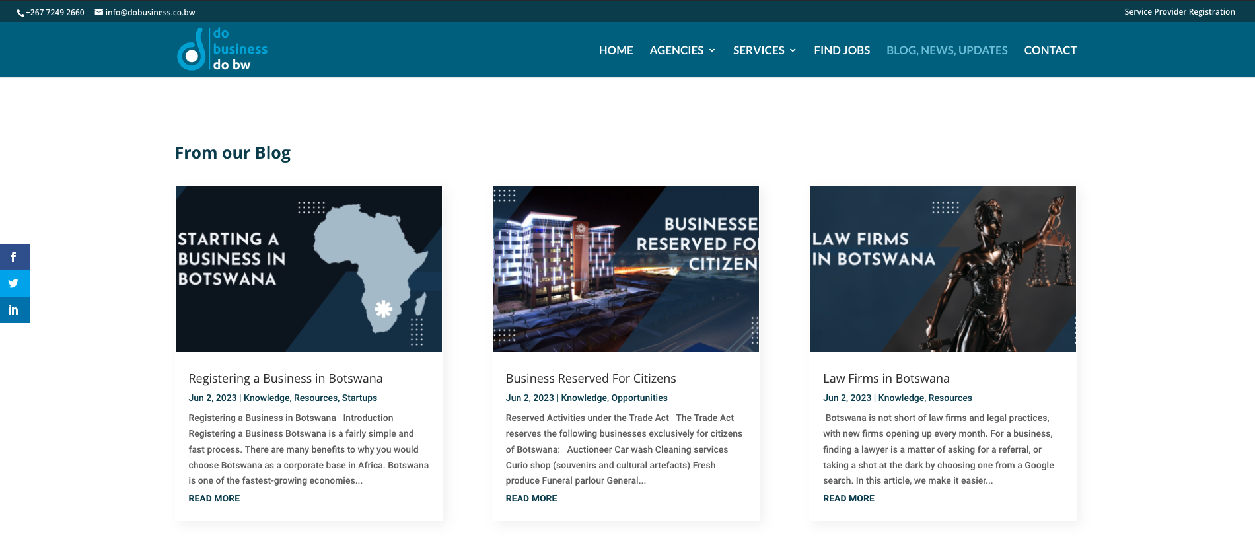Open Business Reserved For Citizens title

tap(591, 379)
